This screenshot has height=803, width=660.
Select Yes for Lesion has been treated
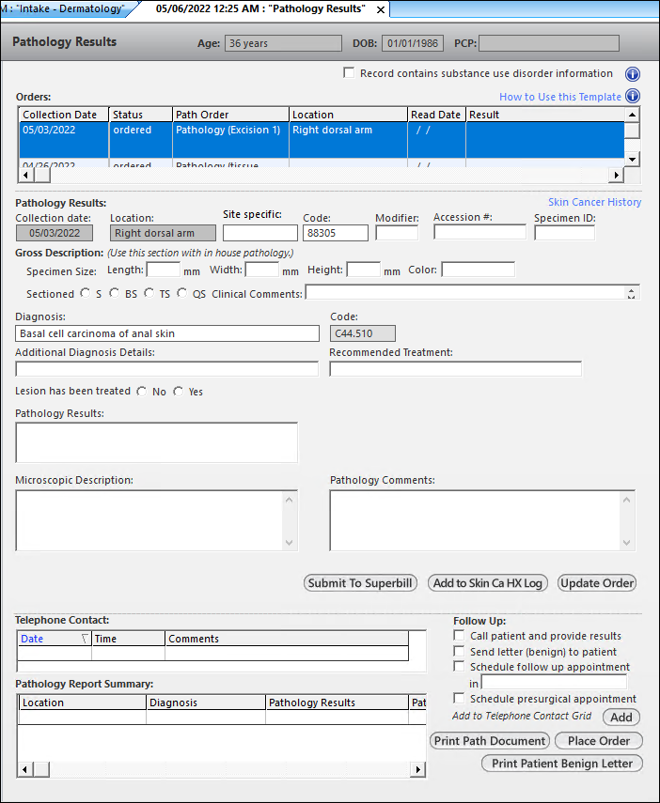point(178,392)
